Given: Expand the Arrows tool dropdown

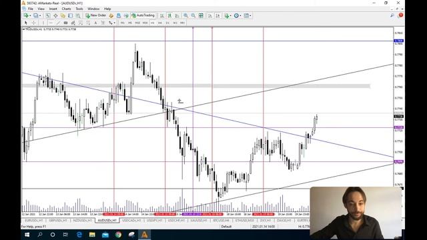Looking at the screenshot, I should click(x=114, y=23).
